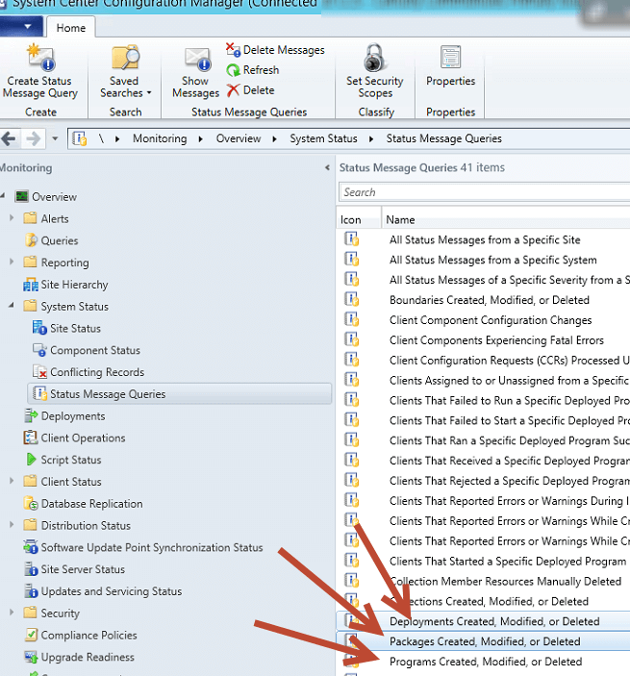Open the Saved Searches folder icon
The image size is (630, 676).
coord(125,58)
